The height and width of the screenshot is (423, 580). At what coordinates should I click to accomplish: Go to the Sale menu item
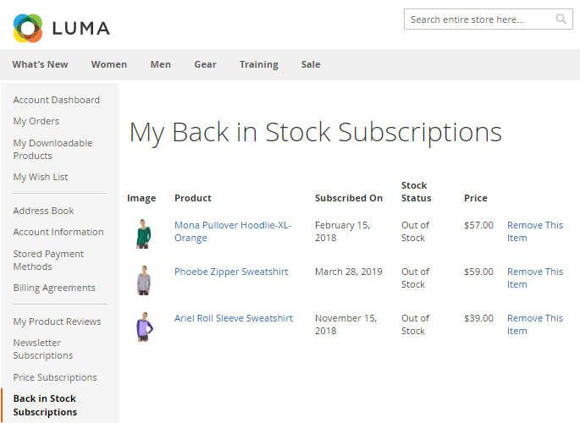(x=311, y=64)
